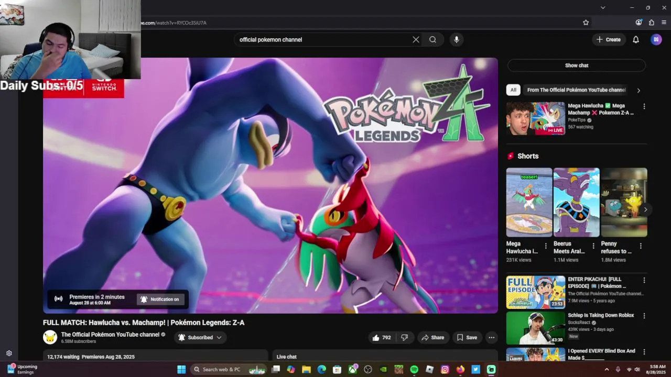This screenshot has width=671, height=377.
Task: Open the Mega Hawlucha teaser short
Action: 529,202
